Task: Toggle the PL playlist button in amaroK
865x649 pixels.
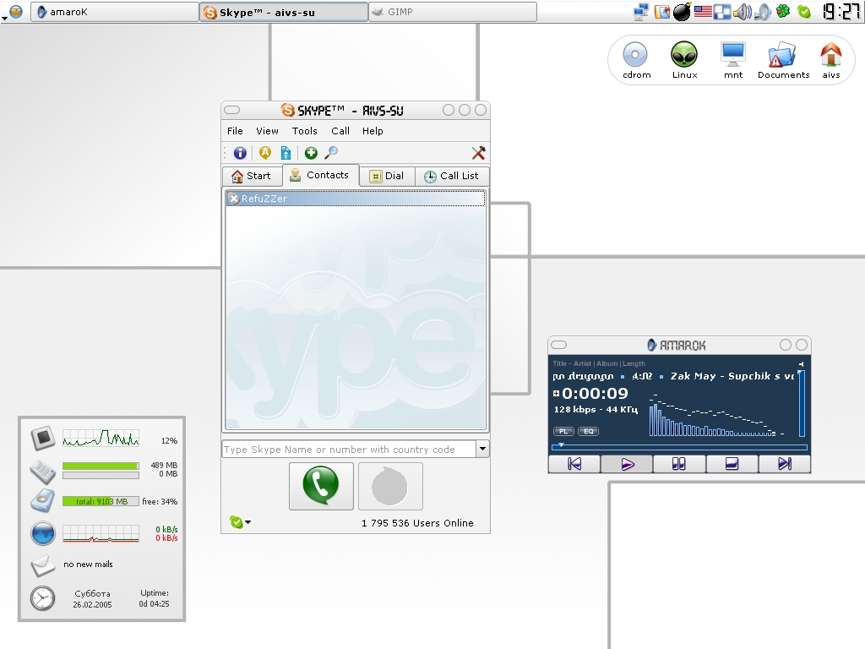Action: point(563,432)
